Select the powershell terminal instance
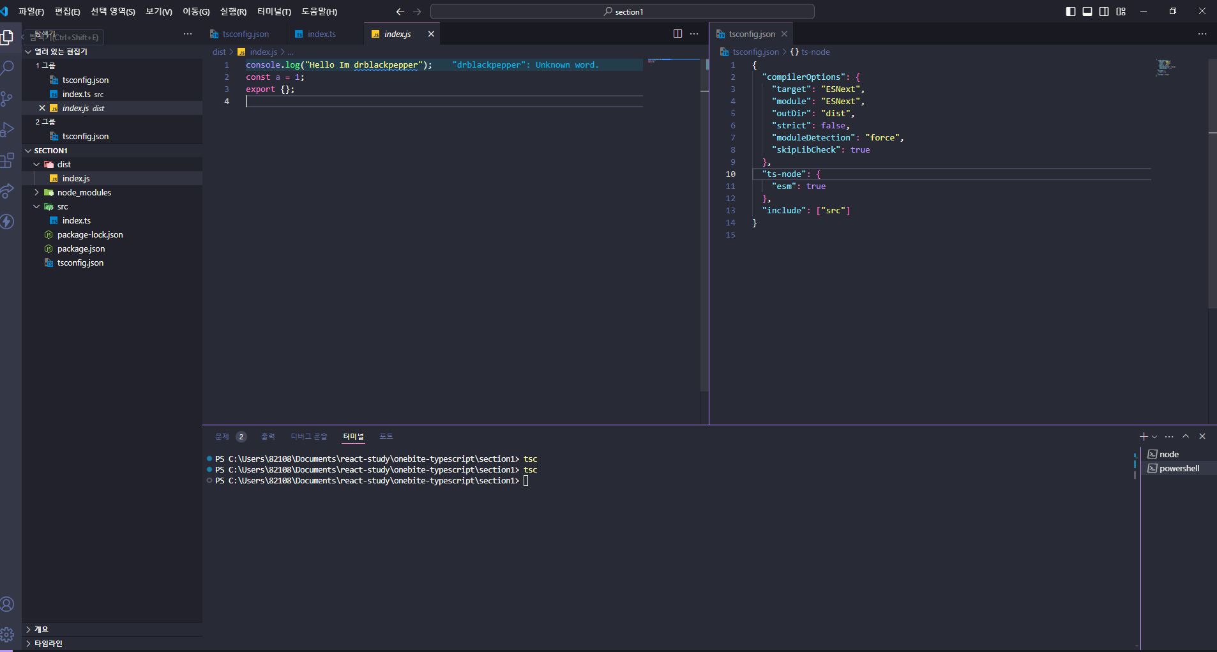Image resolution: width=1217 pixels, height=652 pixels. pos(1179,468)
